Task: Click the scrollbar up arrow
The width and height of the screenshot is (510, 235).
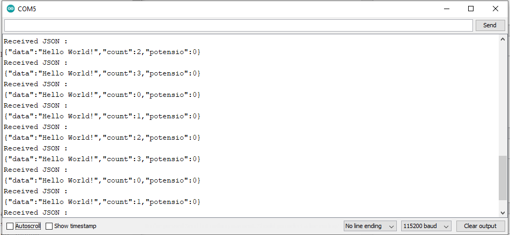Action: (x=502, y=39)
